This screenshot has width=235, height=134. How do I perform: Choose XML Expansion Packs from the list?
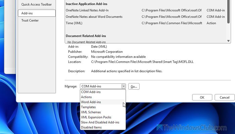(x=103, y=117)
